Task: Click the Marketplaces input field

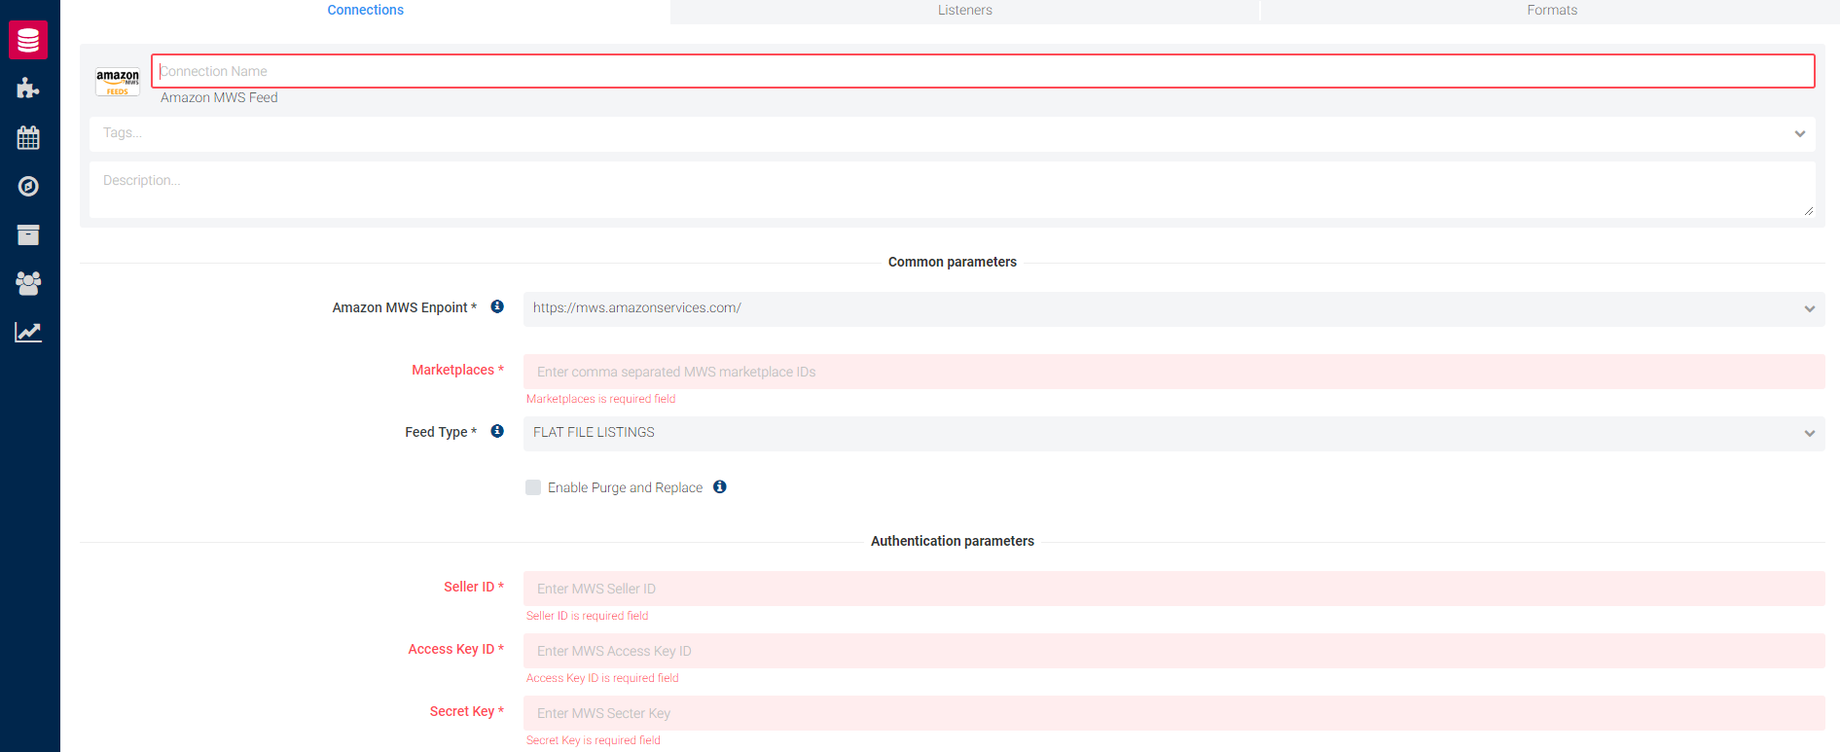Action: coord(1173,372)
